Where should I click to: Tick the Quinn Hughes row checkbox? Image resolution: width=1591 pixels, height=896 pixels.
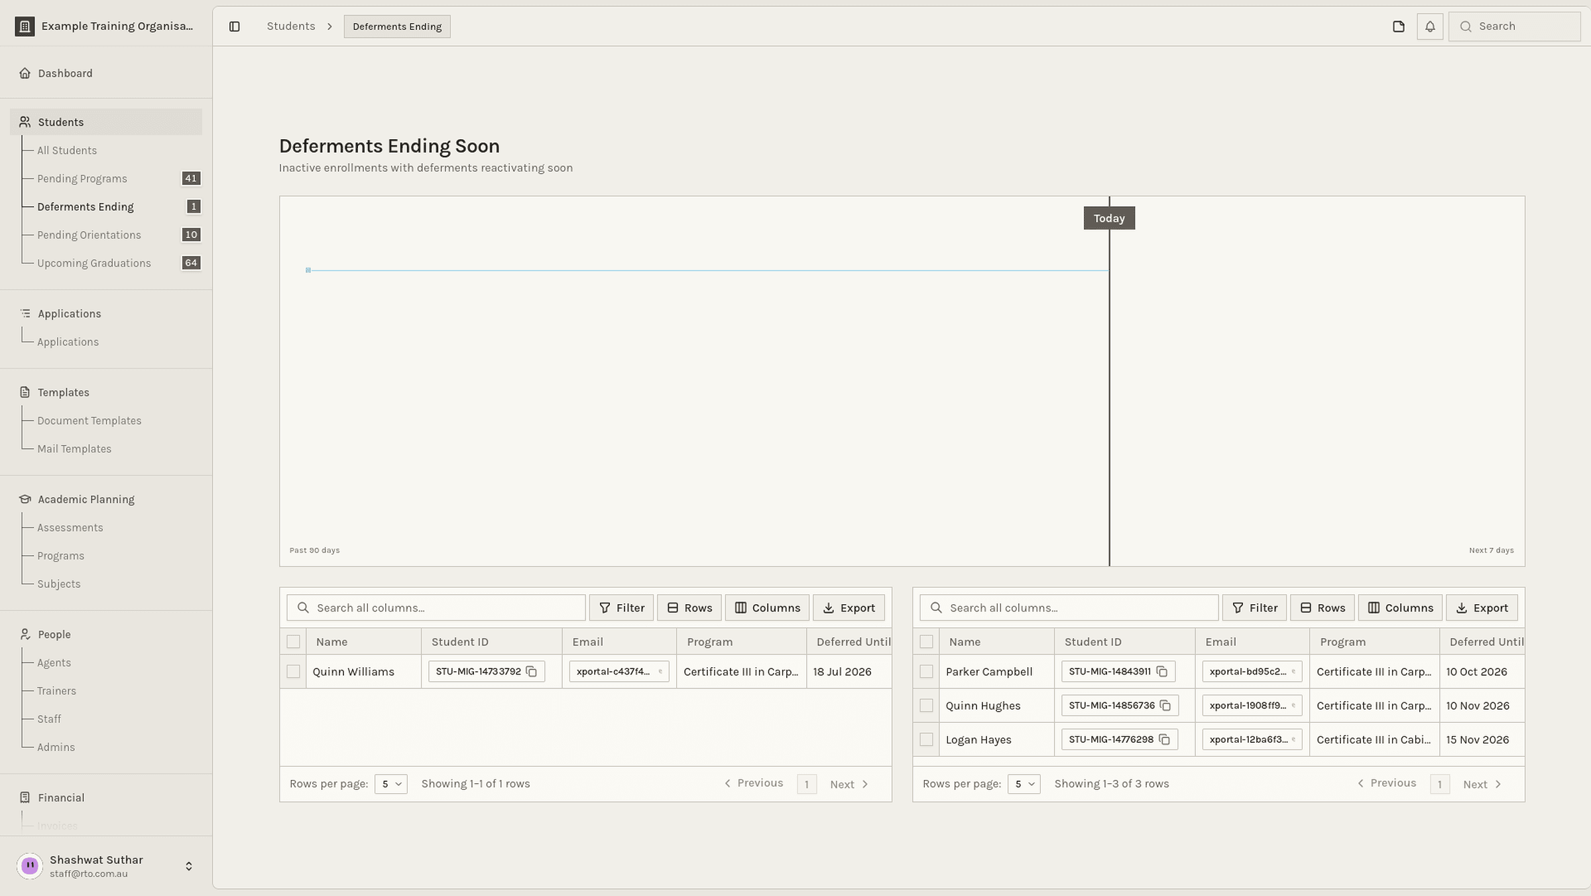click(926, 706)
